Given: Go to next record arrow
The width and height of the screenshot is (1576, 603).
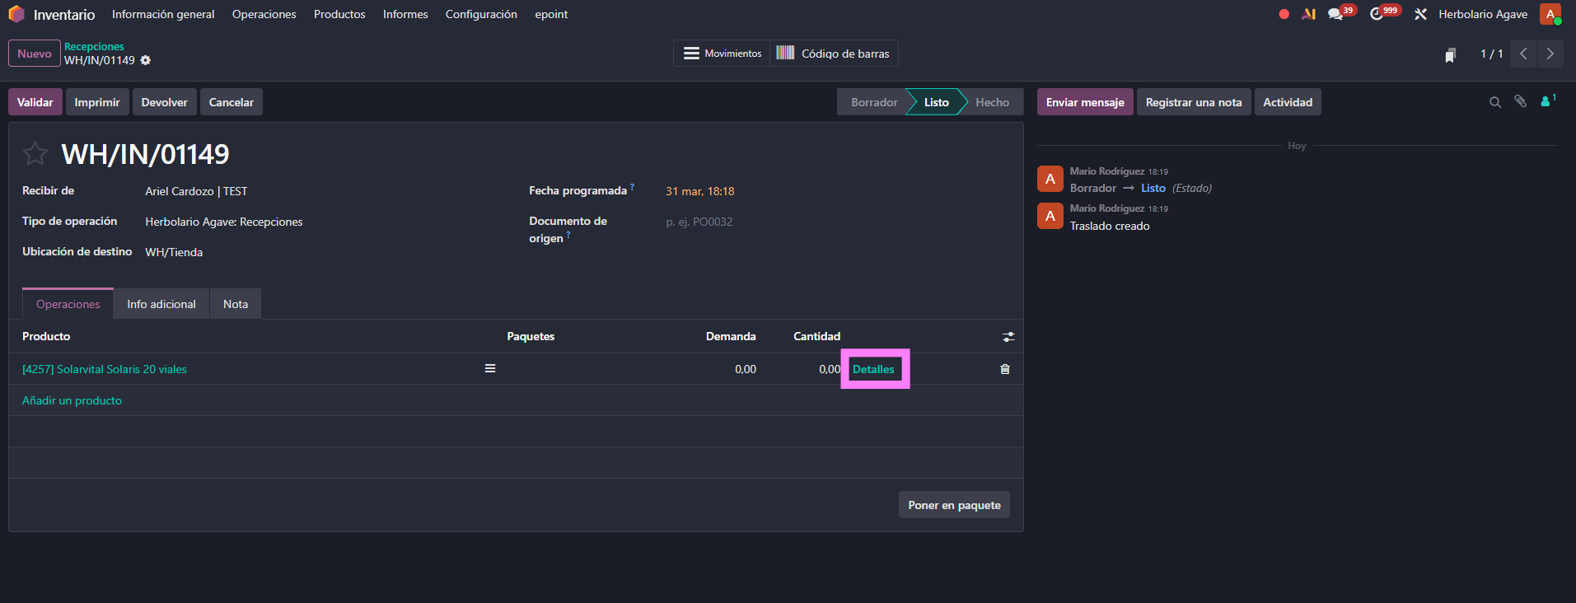Looking at the screenshot, I should pyautogui.click(x=1550, y=54).
